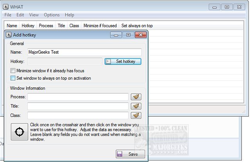
Task: Click the Add hotkey dialog title icon
Action: pyautogui.click(x=9, y=35)
